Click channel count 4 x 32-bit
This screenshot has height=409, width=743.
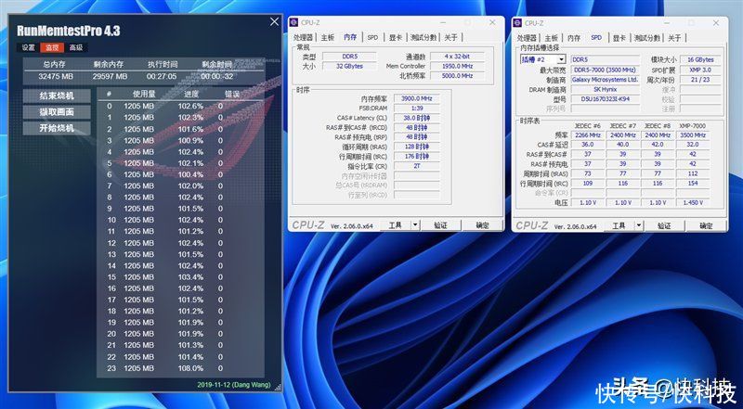coord(457,57)
